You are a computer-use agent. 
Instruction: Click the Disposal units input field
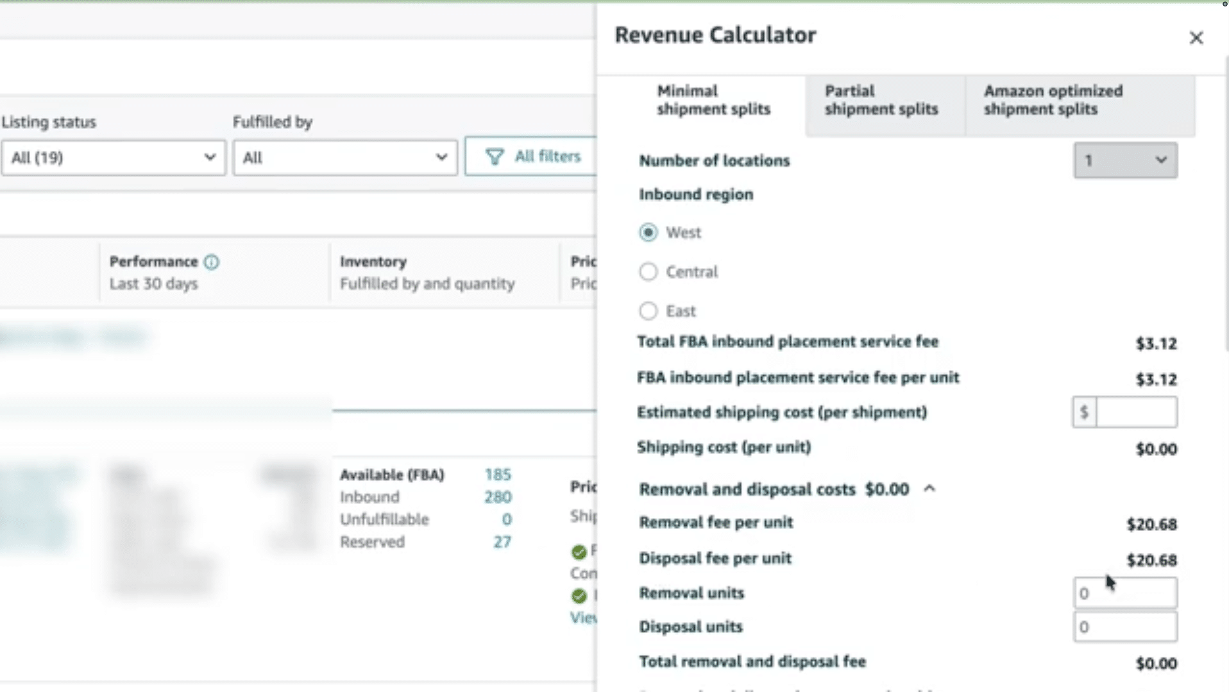1125,627
